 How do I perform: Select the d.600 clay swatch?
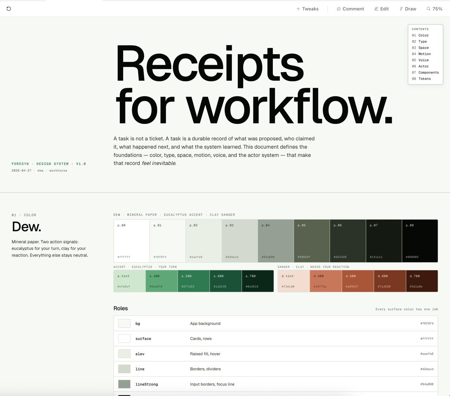pos(390,281)
